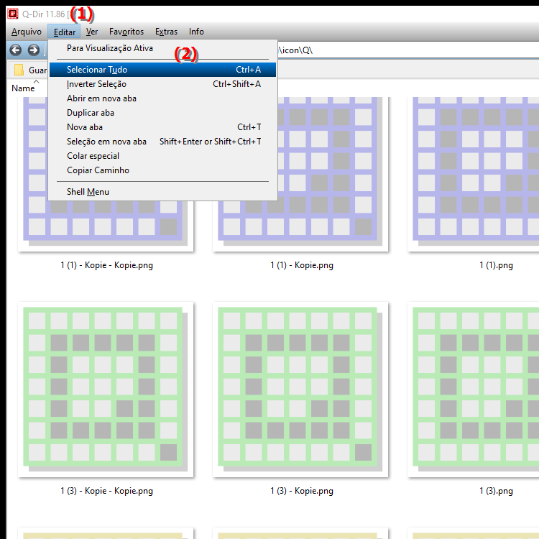Image resolution: width=539 pixels, height=539 pixels.
Task: Click Abrir em nova aba
Action: (162, 98)
